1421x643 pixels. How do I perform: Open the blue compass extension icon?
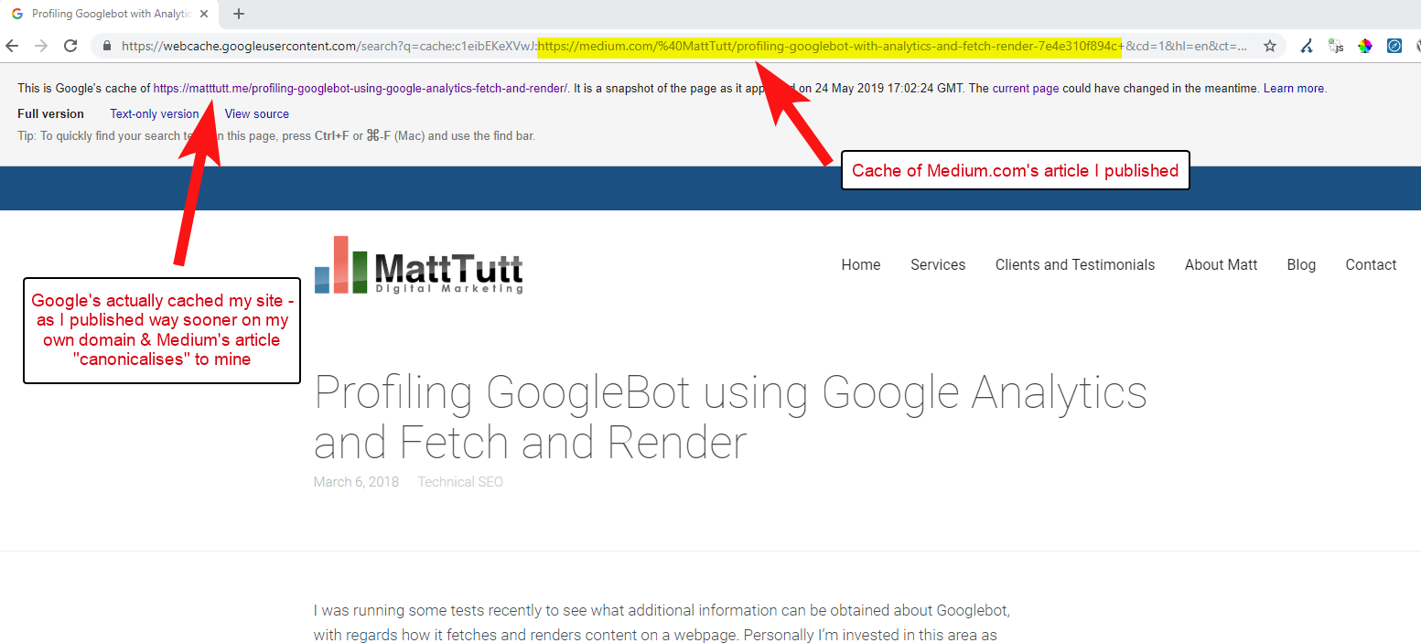click(x=1394, y=46)
